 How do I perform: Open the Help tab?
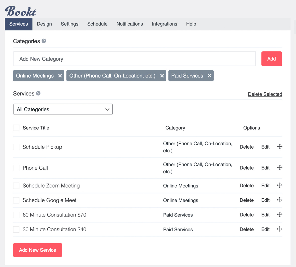click(x=191, y=24)
